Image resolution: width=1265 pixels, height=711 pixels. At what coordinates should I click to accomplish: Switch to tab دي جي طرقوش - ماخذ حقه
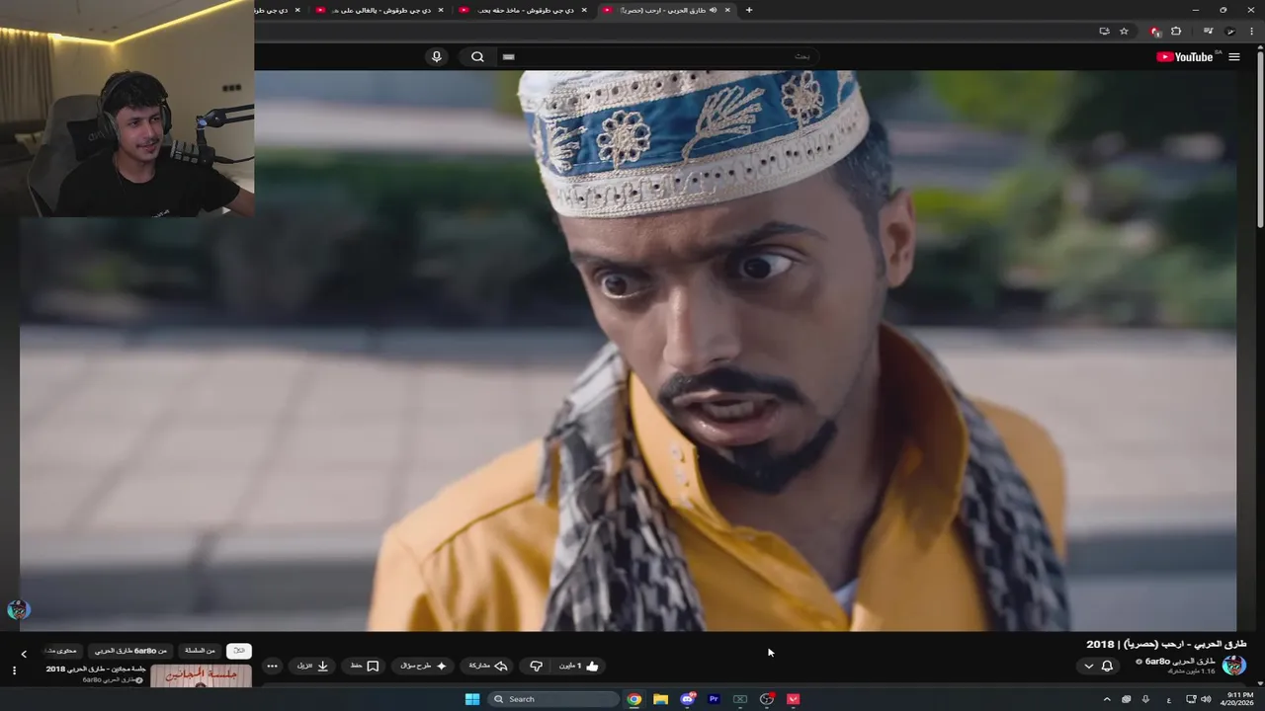tap(524, 10)
